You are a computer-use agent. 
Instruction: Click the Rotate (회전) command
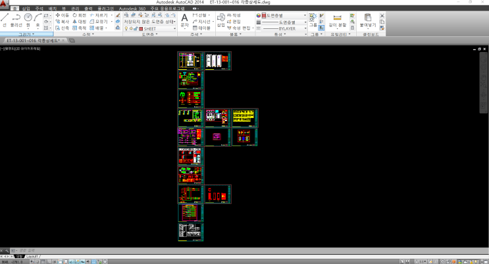pyautogui.click(x=79, y=15)
